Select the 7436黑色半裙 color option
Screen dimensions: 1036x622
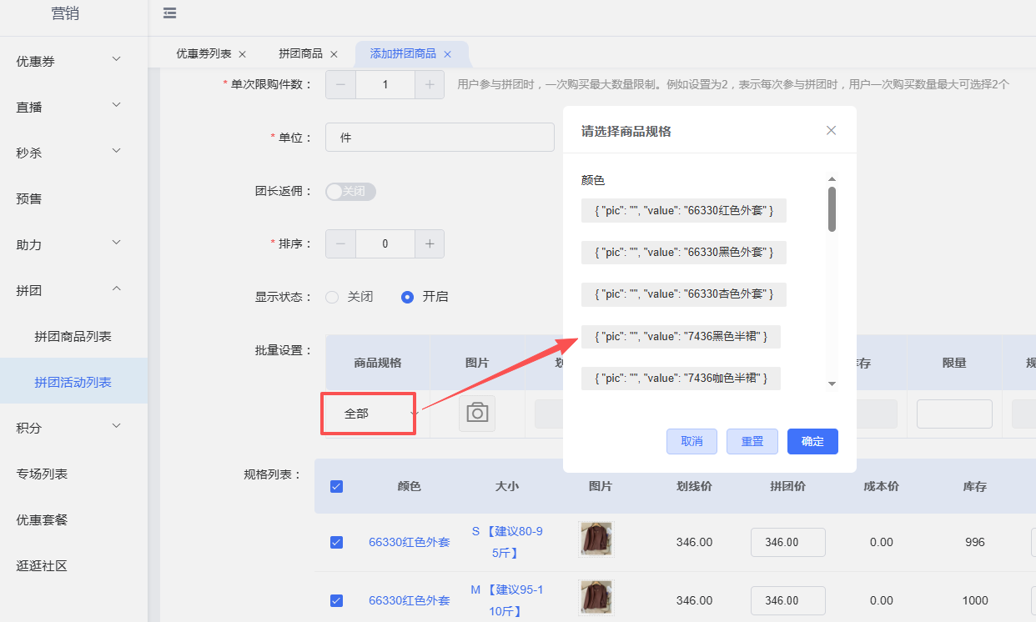681,337
